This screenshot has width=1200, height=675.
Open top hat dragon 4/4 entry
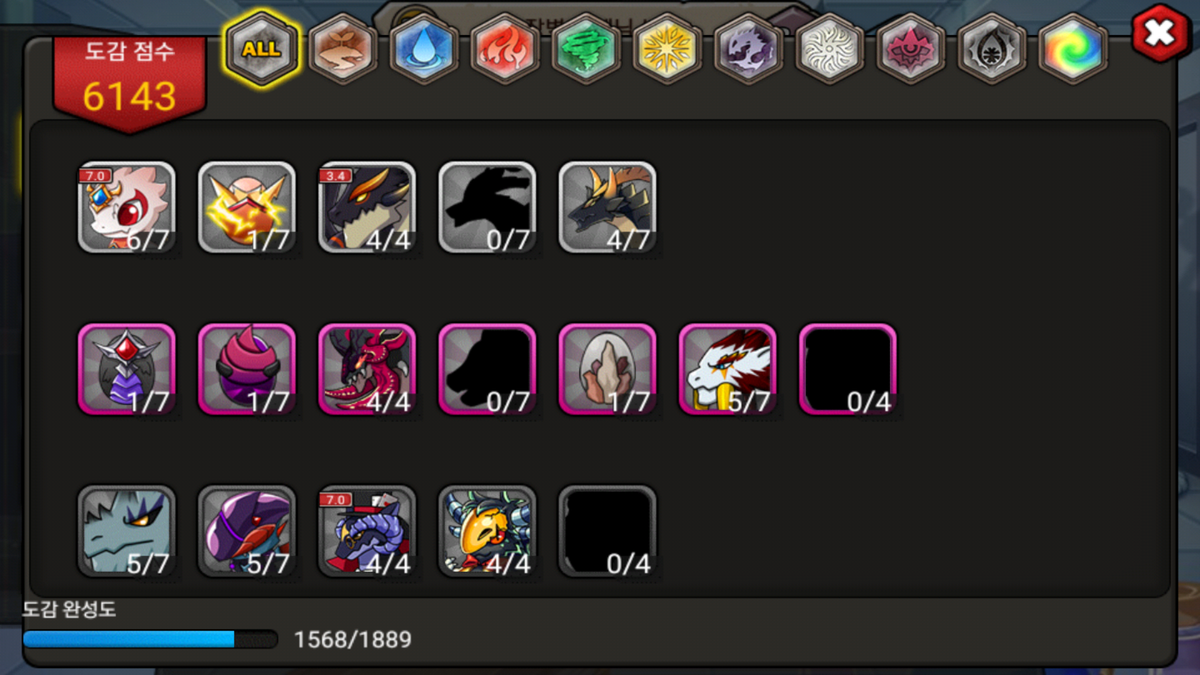[x=367, y=531]
